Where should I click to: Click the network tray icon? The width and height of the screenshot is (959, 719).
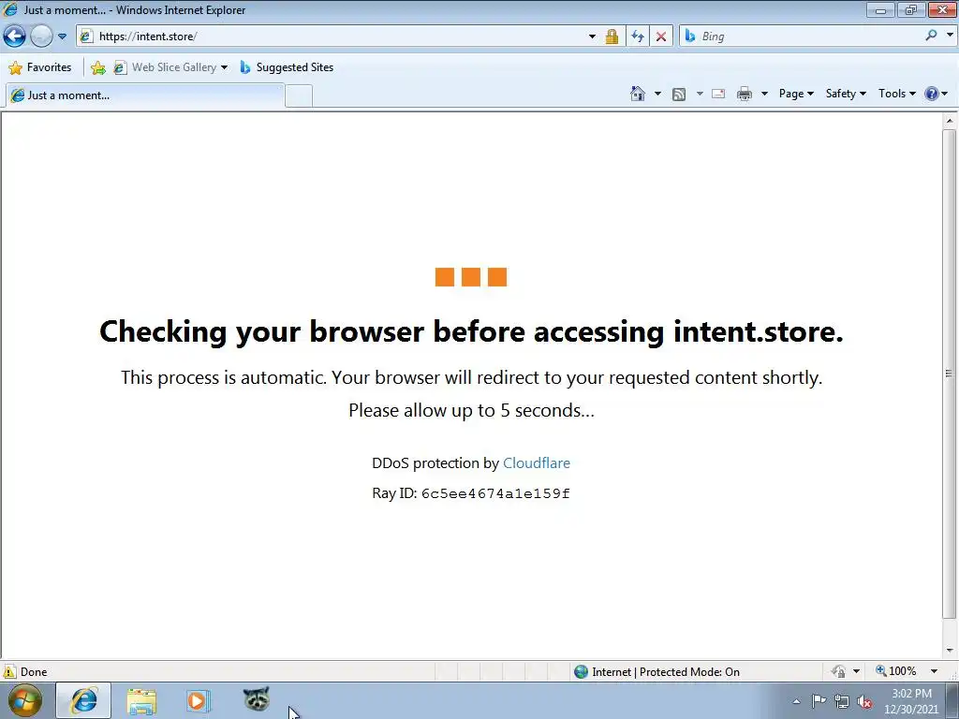pos(842,702)
